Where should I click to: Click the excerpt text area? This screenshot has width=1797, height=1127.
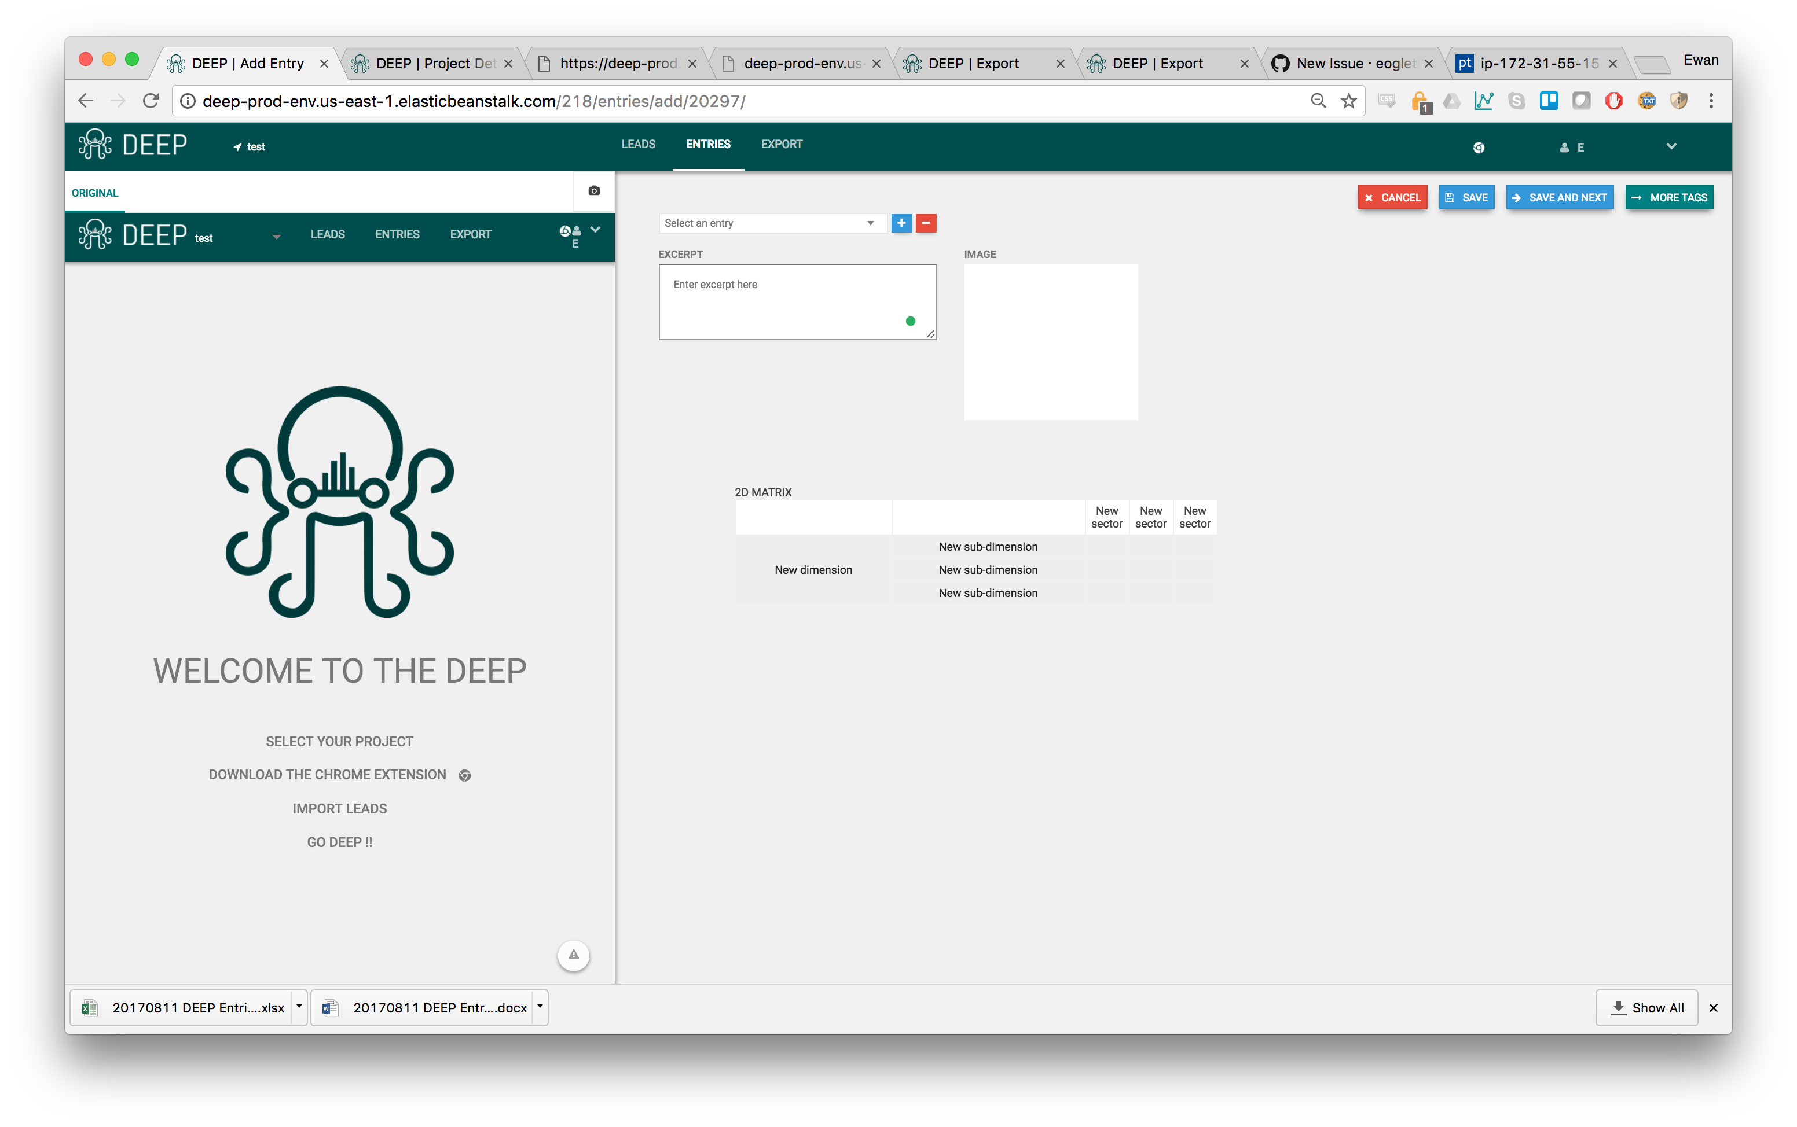797,302
